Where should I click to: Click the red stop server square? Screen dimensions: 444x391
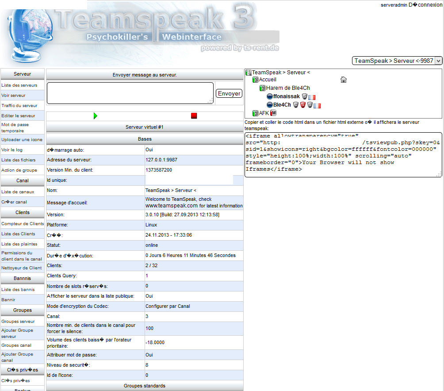pyautogui.click(x=194, y=116)
